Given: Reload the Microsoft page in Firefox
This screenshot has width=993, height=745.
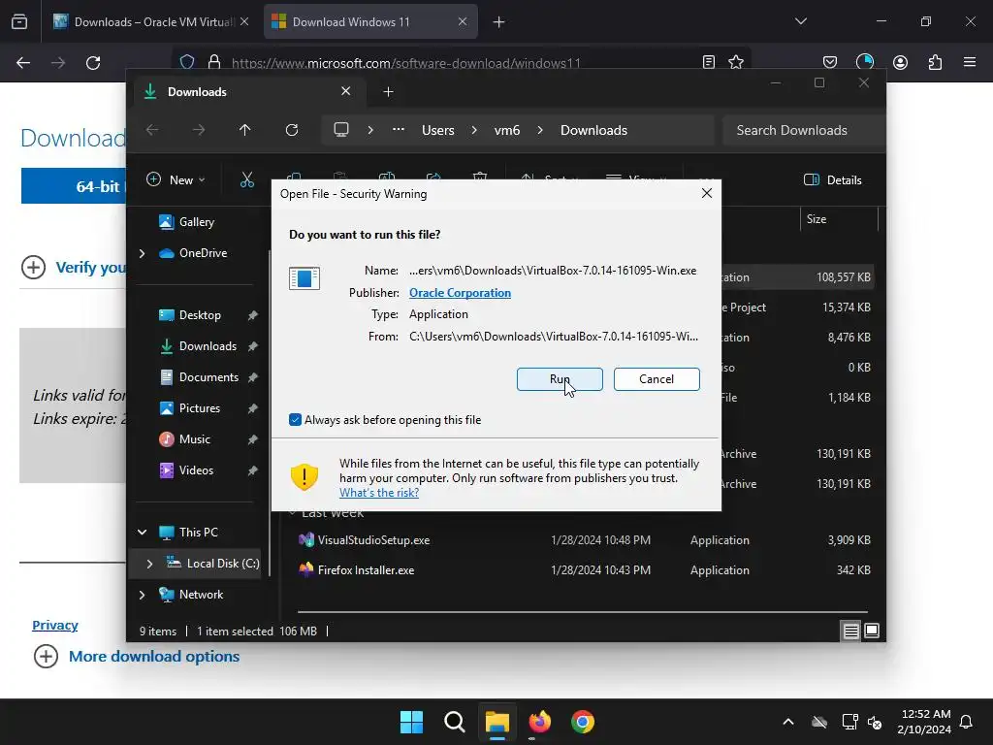Looking at the screenshot, I should (93, 63).
